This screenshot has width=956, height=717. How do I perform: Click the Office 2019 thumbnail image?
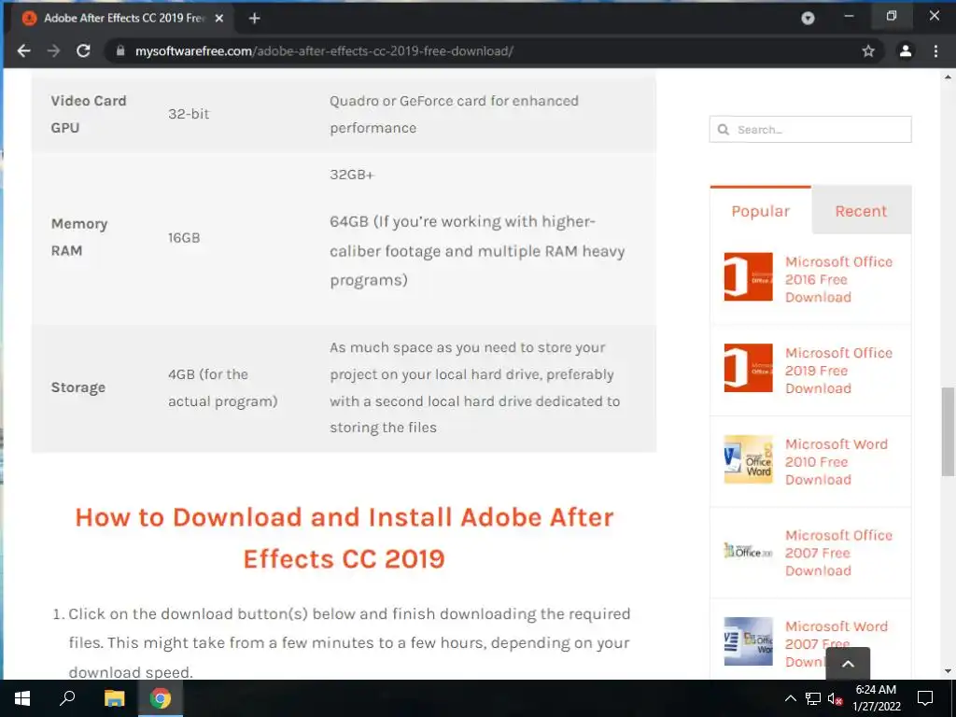pos(748,368)
